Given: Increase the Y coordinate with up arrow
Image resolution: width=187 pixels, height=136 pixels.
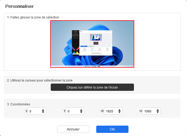Looking at the screenshot, I should pyautogui.click(x=81, y=110).
